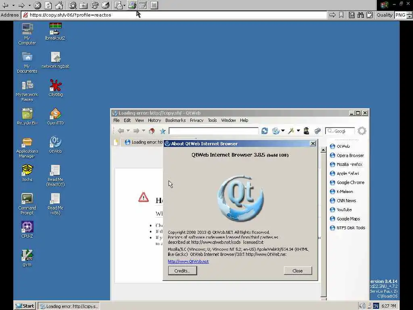Click the settings gears icon in QtWeb toolbar

pos(317,131)
